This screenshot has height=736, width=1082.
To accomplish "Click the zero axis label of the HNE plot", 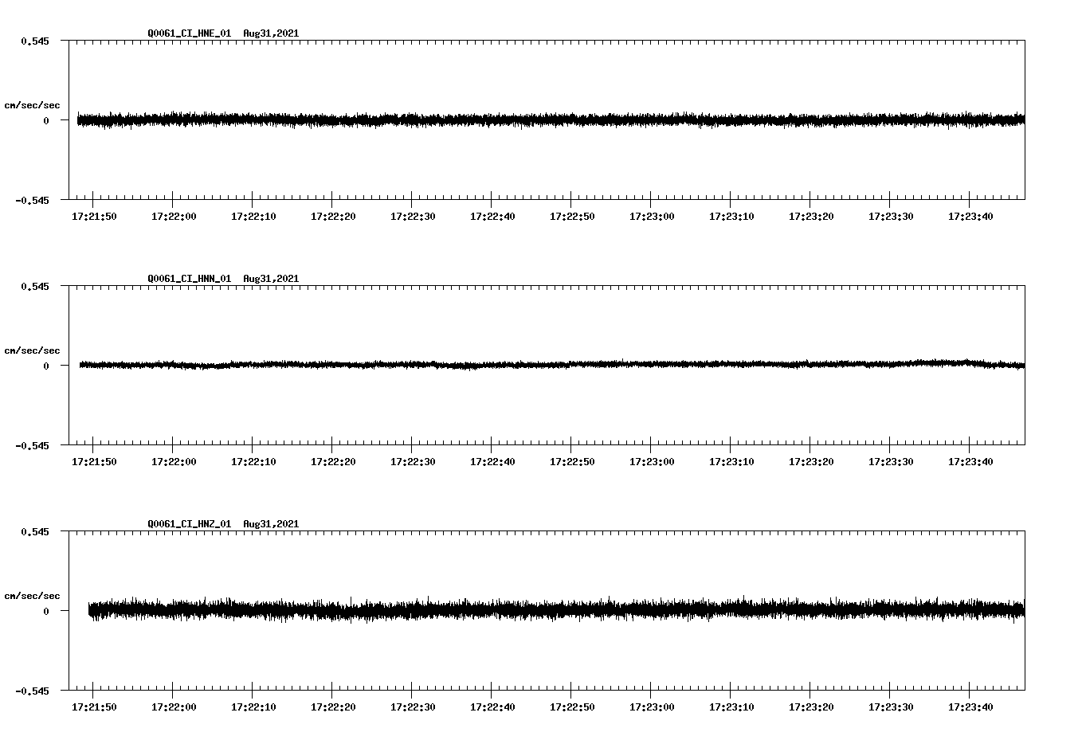I will coord(46,120).
